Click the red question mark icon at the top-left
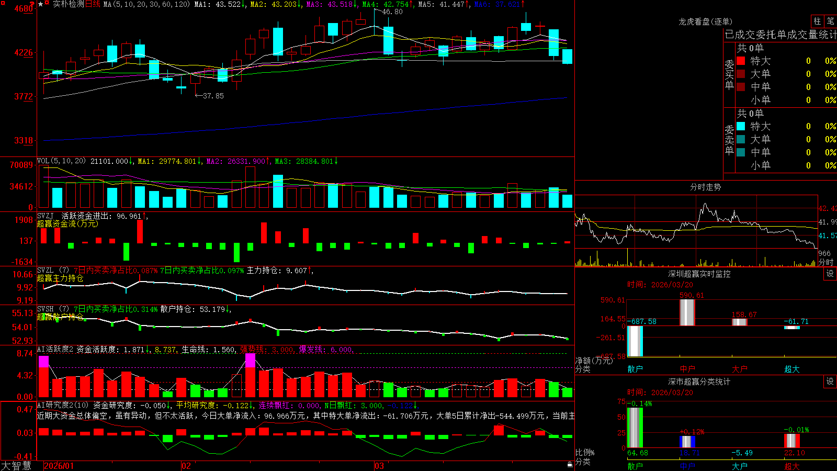Viewport: 837px width, 471px height. (x=32, y=4)
